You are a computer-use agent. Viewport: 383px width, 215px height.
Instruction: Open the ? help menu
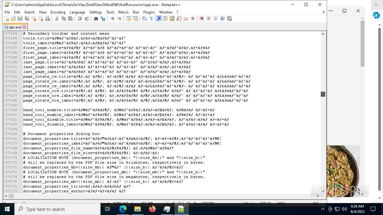177,12
